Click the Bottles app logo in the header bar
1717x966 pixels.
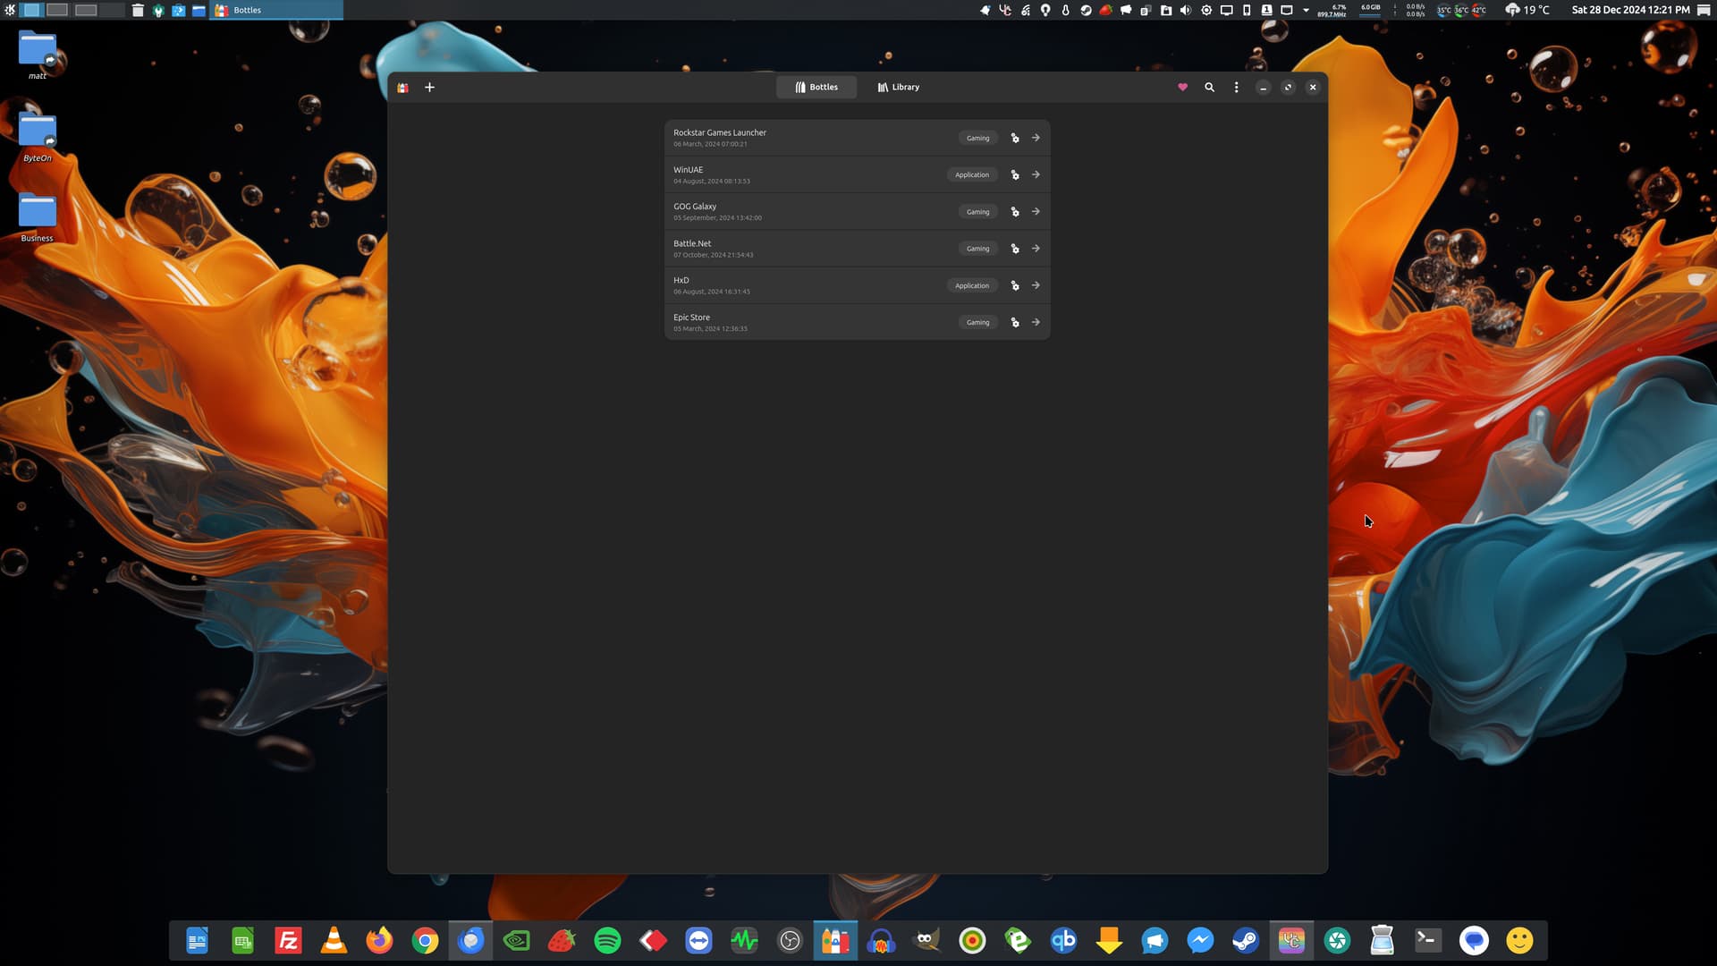pyautogui.click(x=403, y=87)
